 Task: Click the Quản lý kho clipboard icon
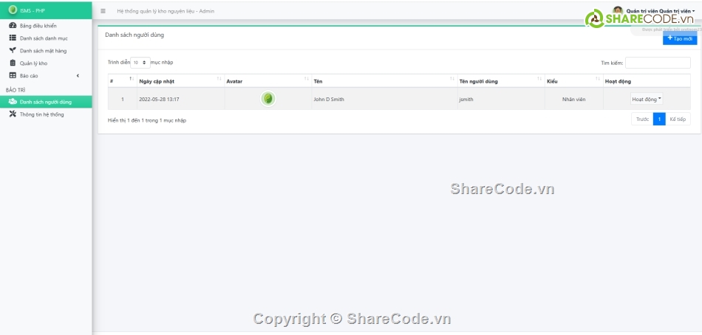pyautogui.click(x=13, y=63)
